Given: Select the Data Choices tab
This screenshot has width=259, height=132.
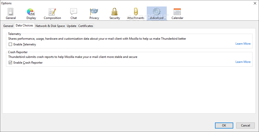Looking at the screenshot, I should coord(24,25).
